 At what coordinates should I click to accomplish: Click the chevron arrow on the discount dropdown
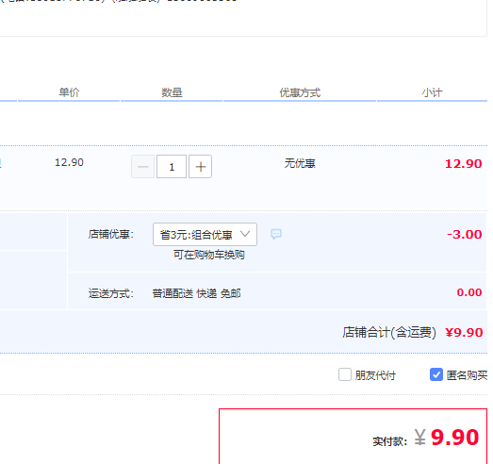pos(244,234)
